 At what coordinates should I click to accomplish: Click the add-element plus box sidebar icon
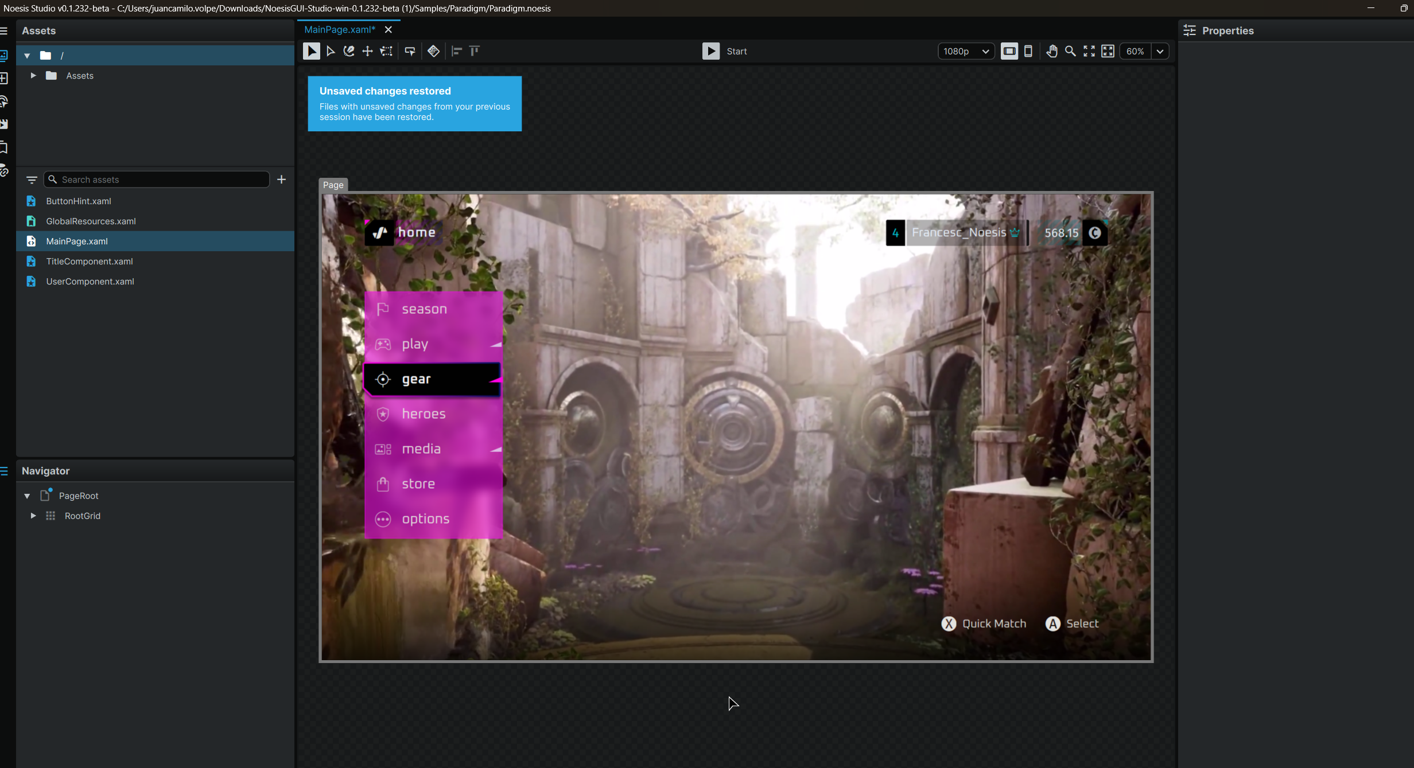pyautogui.click(x=4, y=78)
